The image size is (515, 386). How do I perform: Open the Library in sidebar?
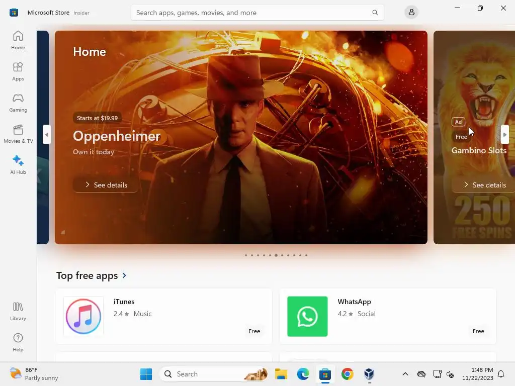pos(18,311)
